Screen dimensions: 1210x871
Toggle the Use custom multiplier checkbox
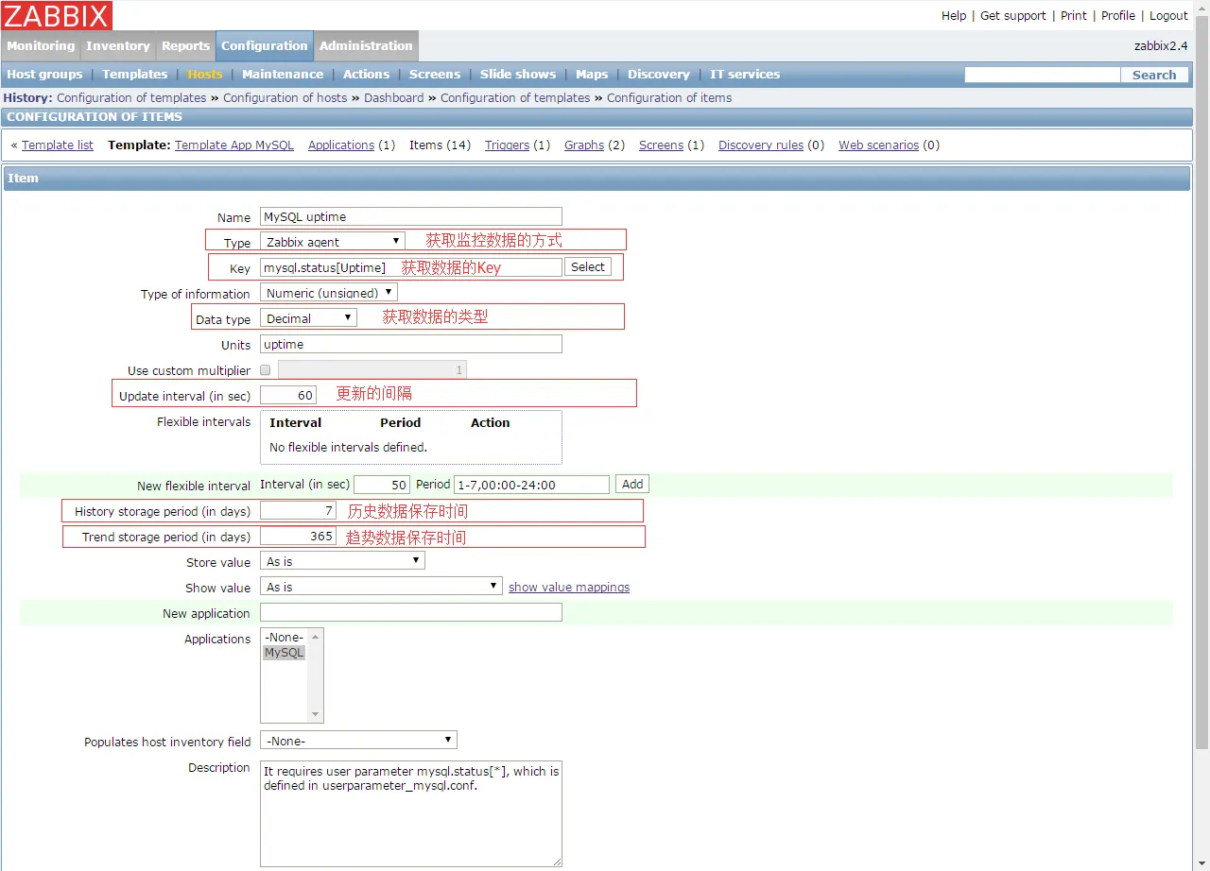click(265, 370)
